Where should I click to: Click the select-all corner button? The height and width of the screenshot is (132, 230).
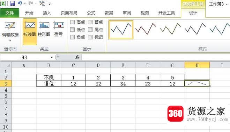coord(6,65)
